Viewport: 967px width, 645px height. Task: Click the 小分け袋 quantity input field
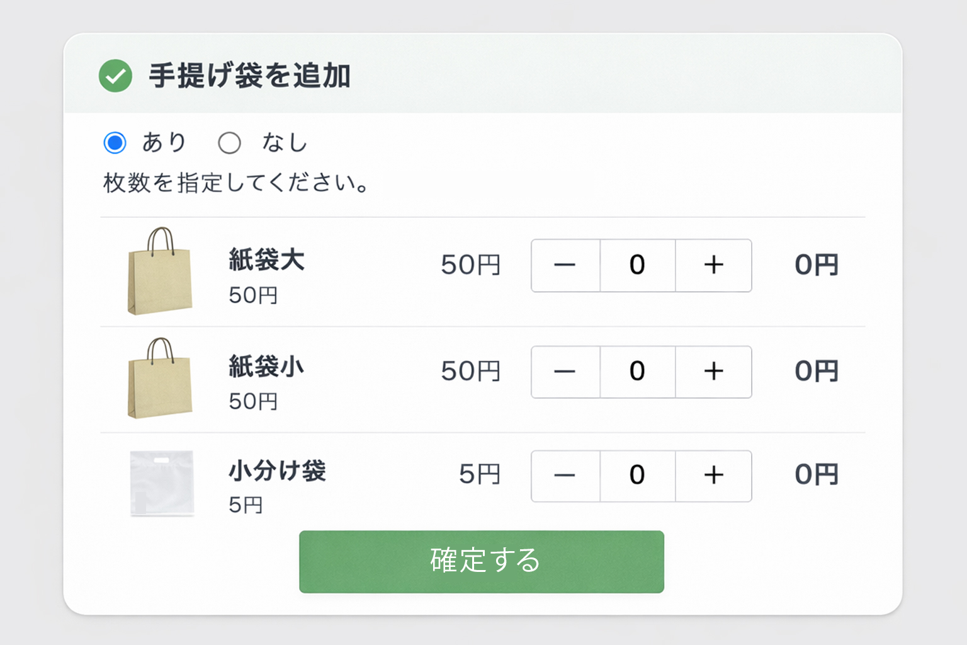(x=637, y=476)
